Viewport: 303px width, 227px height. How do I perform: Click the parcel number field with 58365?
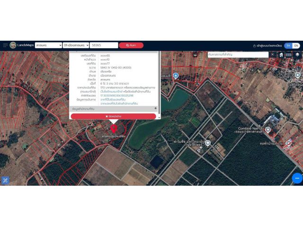coord(104,45)
